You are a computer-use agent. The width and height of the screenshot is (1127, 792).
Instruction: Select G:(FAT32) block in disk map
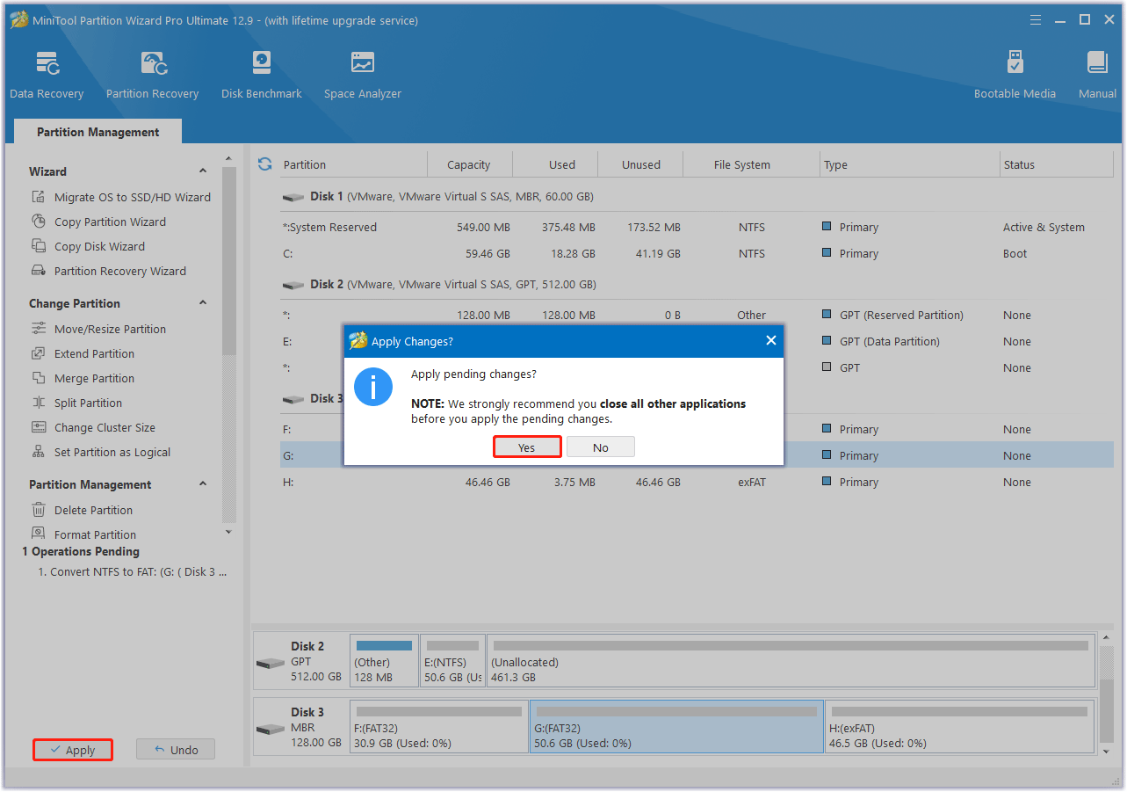click(x=676, y=727)
